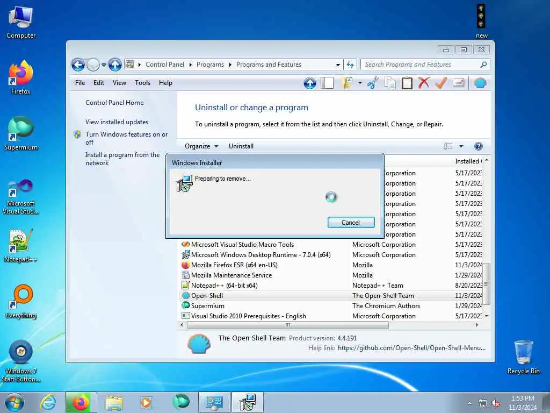Select the Open-Shell program row

(x=331, y=296)
